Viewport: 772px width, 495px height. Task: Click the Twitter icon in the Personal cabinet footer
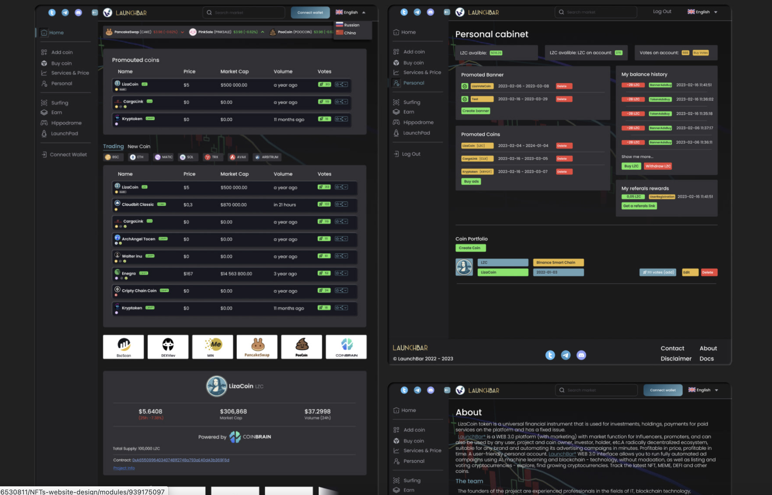[550, 355]
